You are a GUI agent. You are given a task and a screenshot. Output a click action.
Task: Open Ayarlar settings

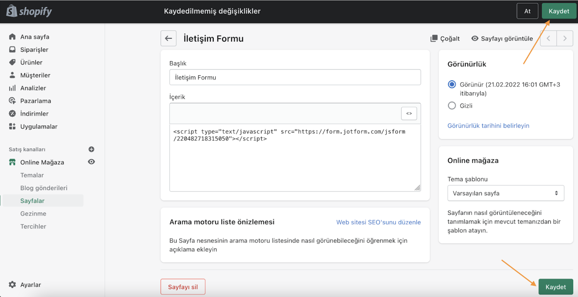(x=31, y=285)
